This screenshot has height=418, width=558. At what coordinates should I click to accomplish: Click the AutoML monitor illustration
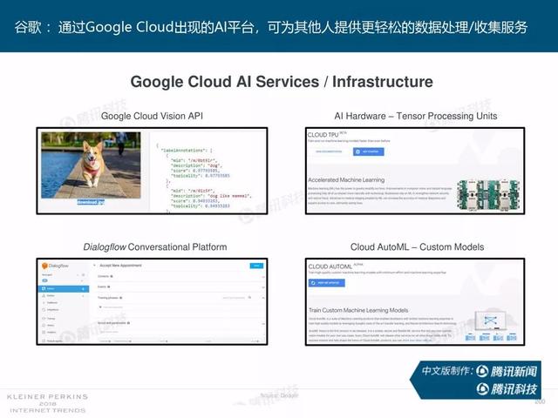(x=491, y=320)
